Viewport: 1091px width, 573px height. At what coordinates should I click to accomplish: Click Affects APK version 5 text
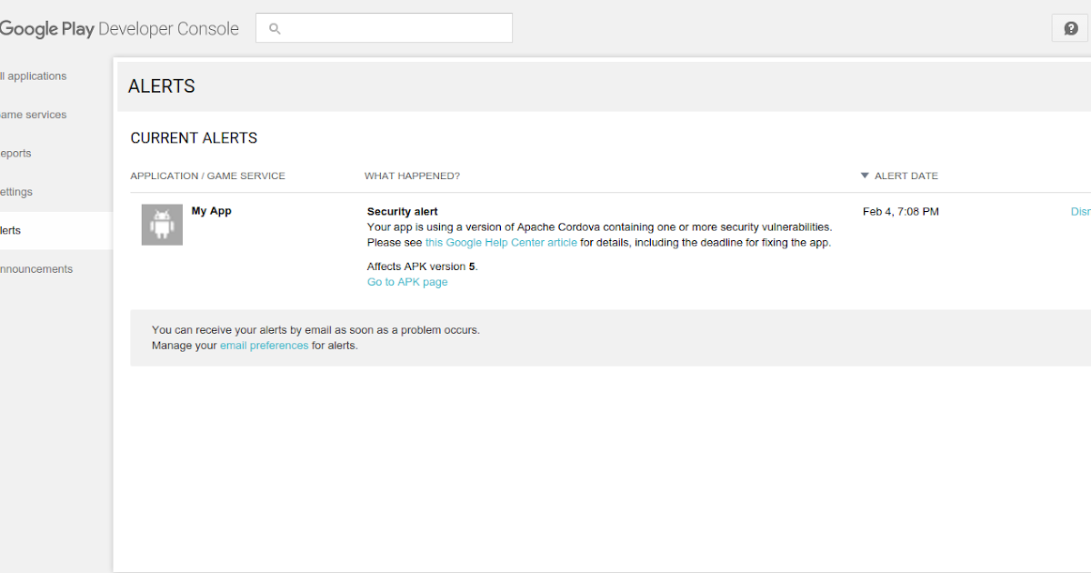422,266
